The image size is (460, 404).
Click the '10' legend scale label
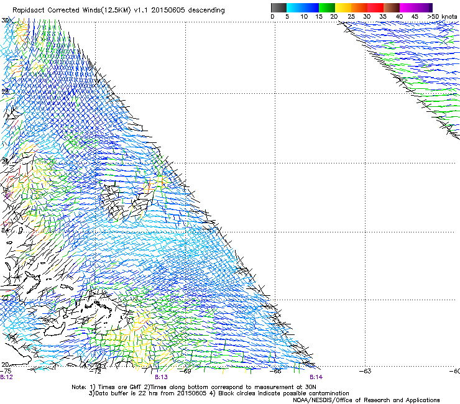point(304,17)
